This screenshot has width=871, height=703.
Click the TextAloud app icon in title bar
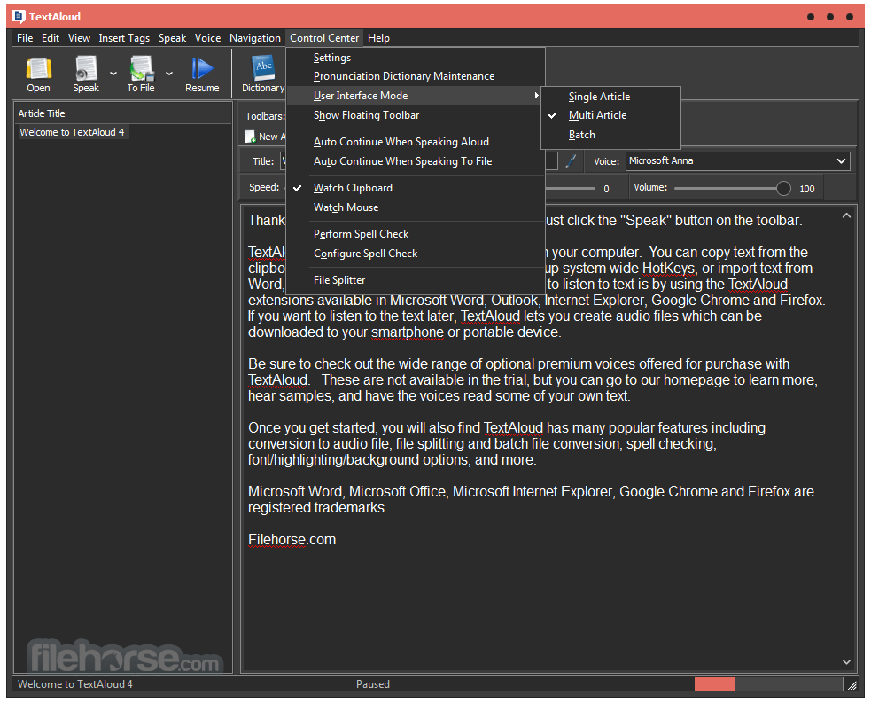(19, 17)
